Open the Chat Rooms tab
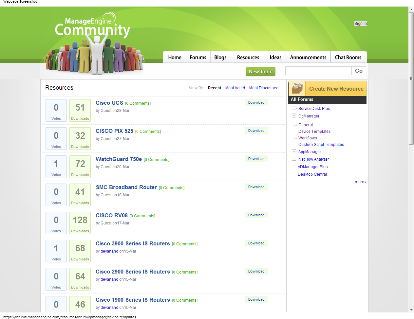The height and width of the screenshot is (319, 414). [x=348, y=57]
